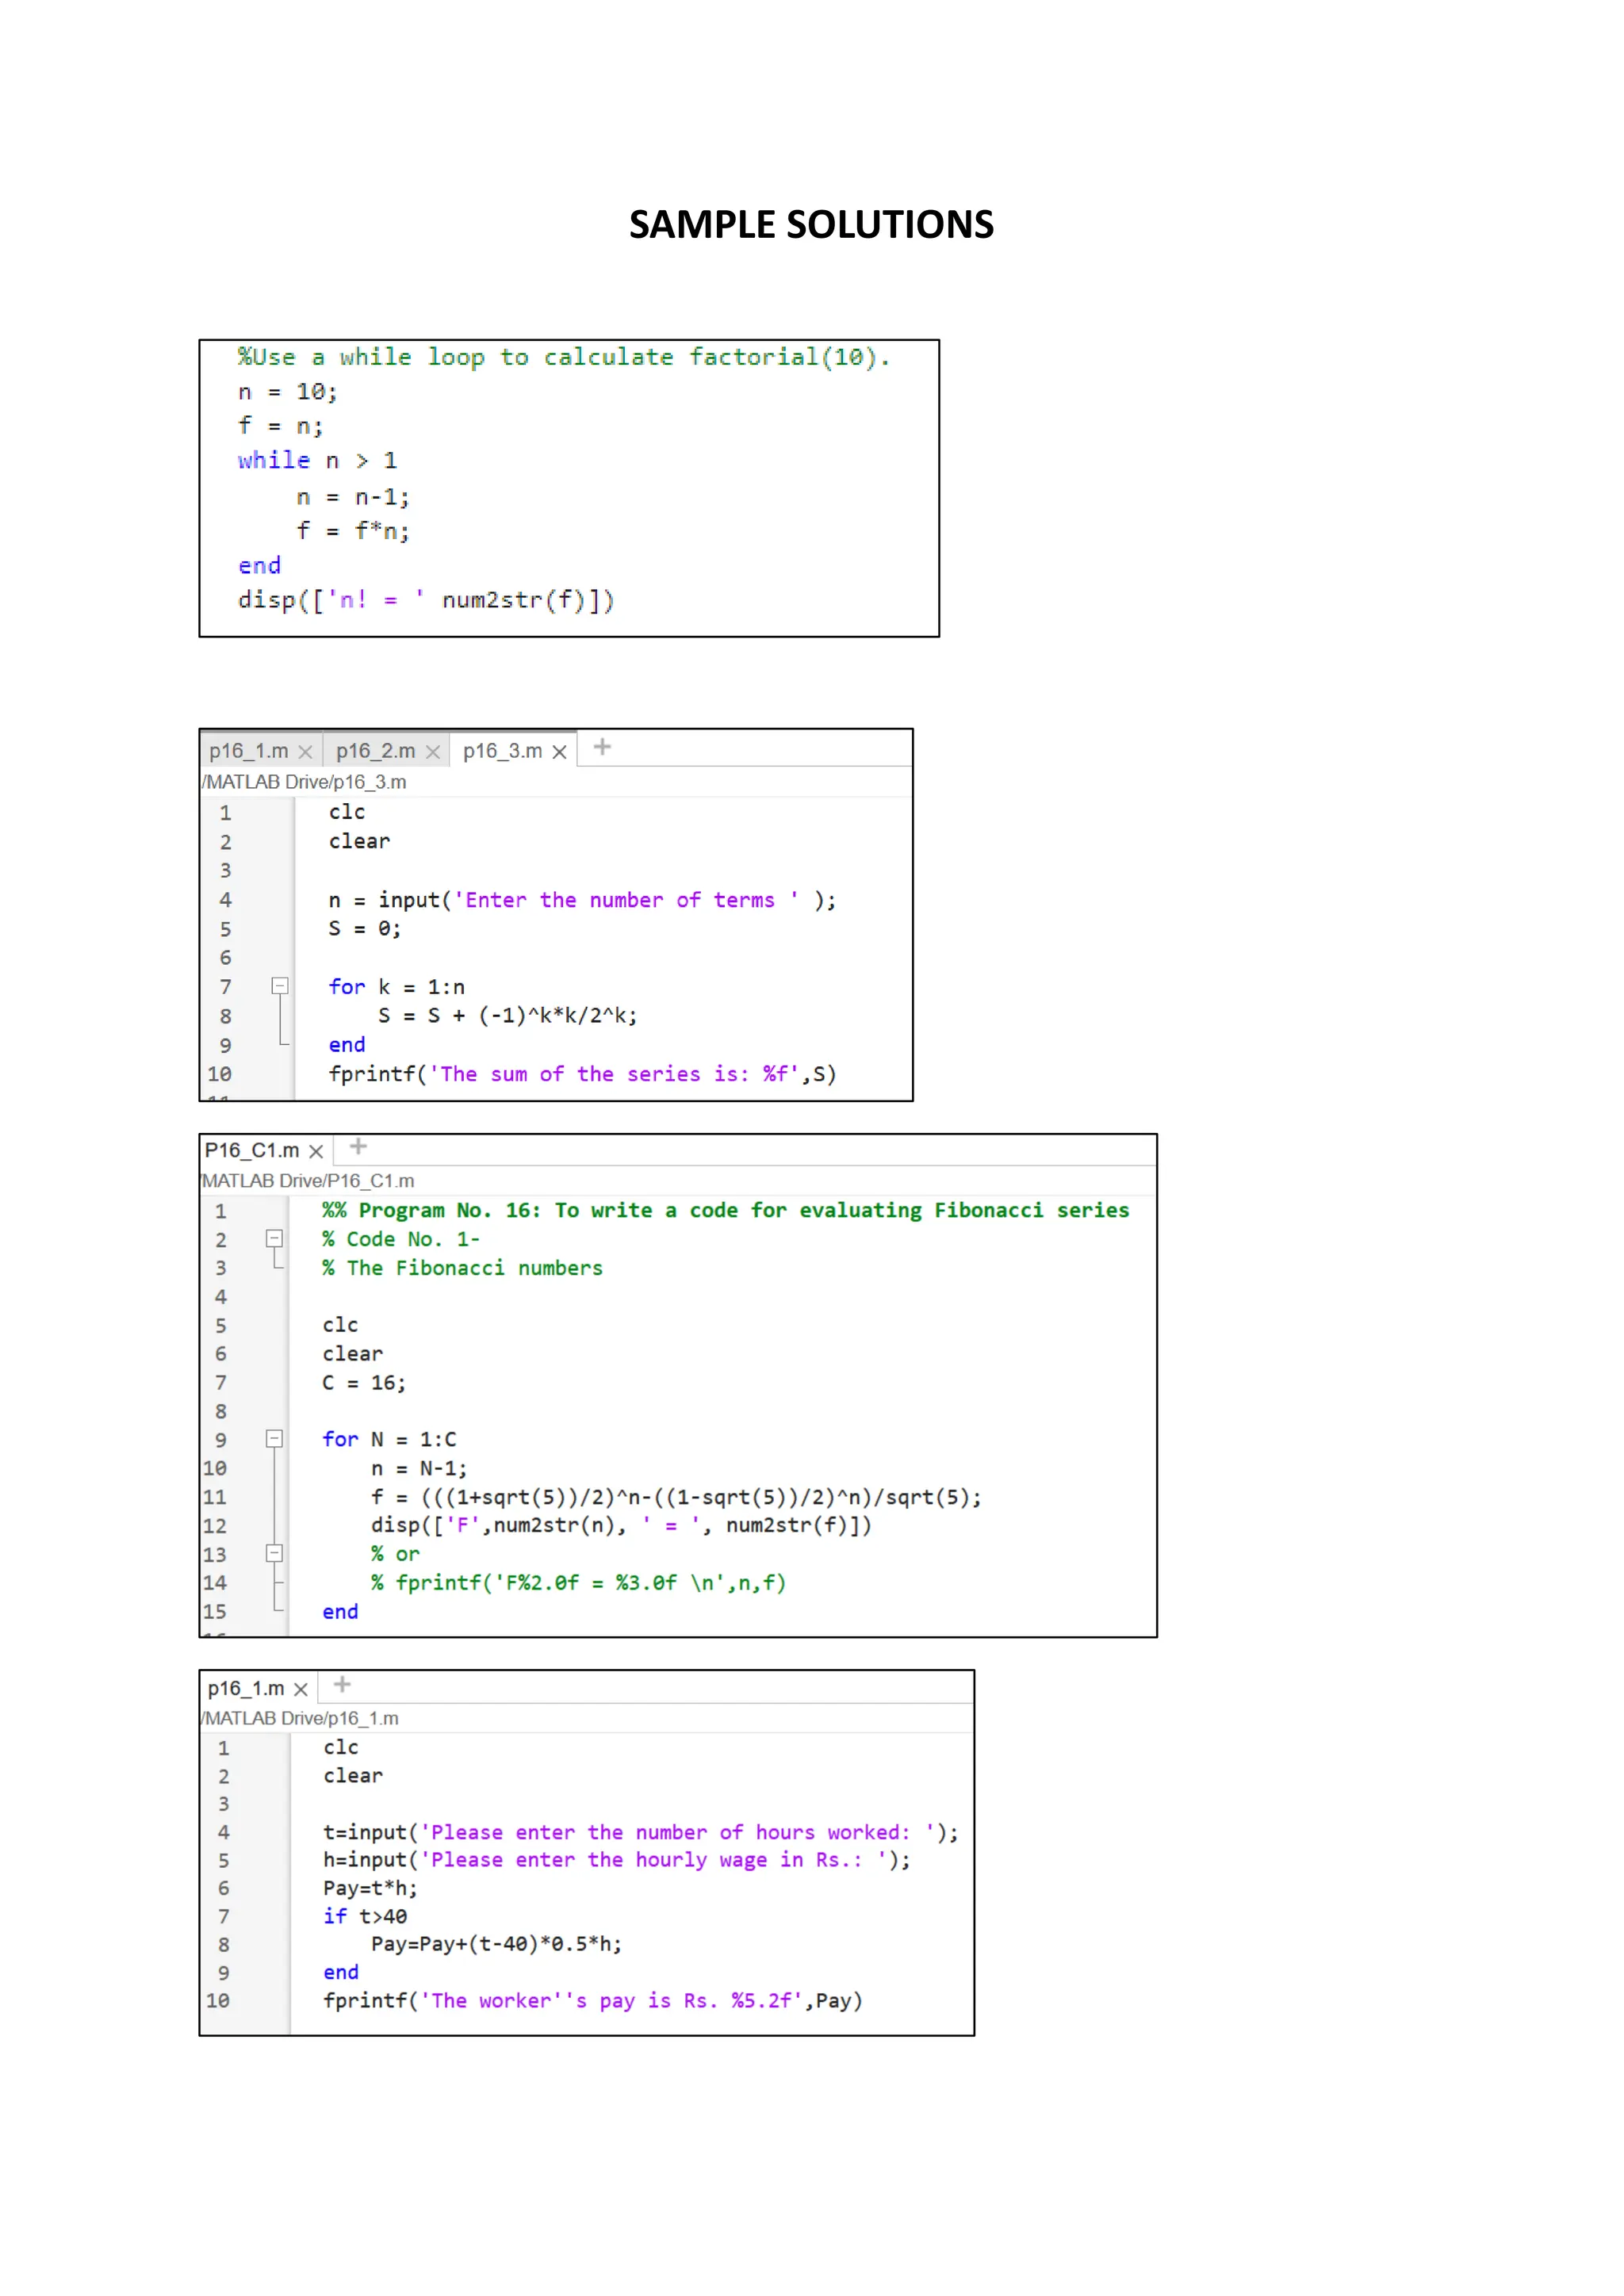Collapse the for N = 1:C loop fold
Viewport: 1624px width, 2296px height.
pyautogui.click(x=274, y=1439)
